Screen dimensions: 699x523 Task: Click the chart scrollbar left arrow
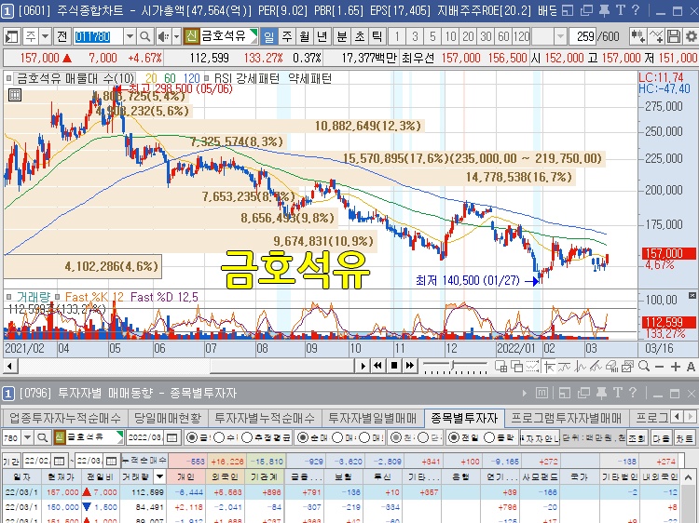(10, 367)
